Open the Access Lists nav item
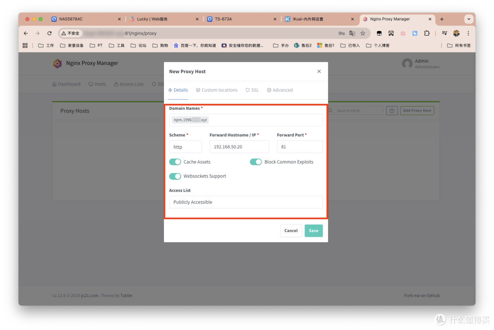 pyautogui.click(x=129, y=85)
